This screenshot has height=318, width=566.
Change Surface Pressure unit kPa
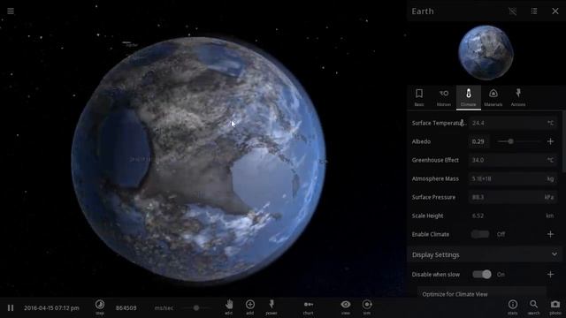click(549, 197)
